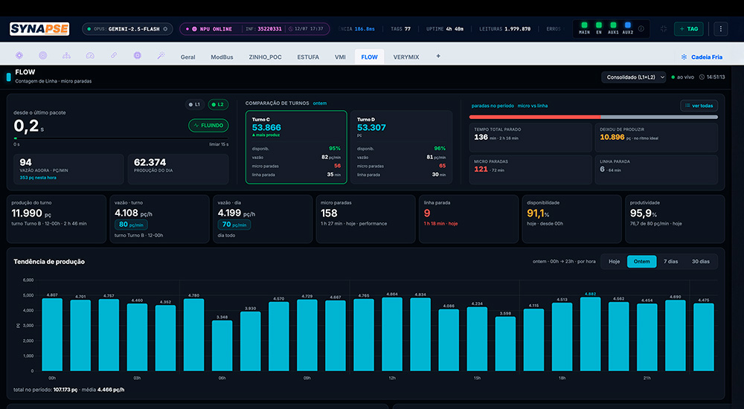Click the blue AUX2 status indicator
Image resolution: width=744 pixels, height=409 pixels.
[627, 28]
